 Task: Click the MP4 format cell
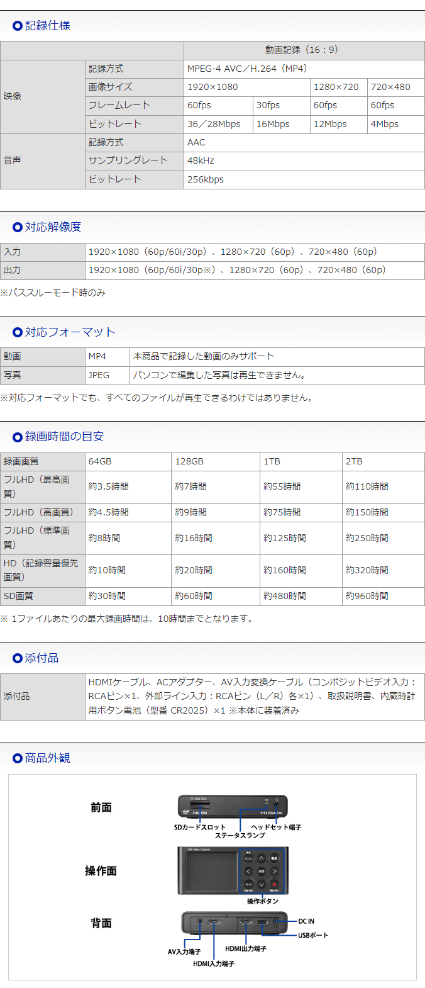pyautogui.click(x=108, y=356)
